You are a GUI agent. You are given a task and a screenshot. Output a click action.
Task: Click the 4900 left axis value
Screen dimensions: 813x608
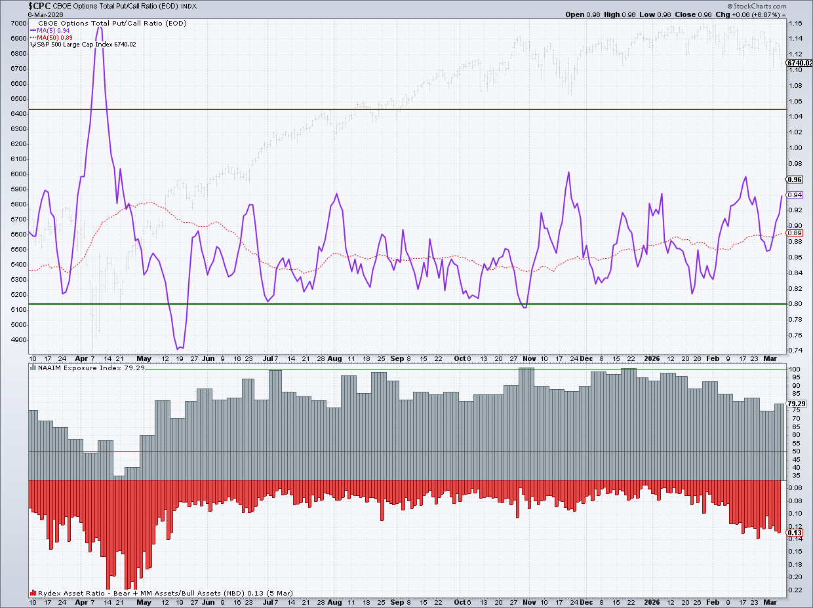pyautogui.click(x=20, y=340)
